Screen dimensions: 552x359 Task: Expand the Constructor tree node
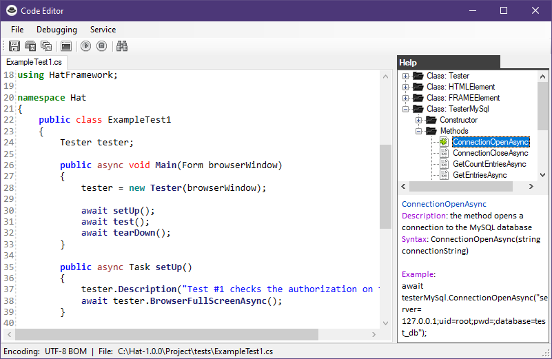click(x=418, y=120)
